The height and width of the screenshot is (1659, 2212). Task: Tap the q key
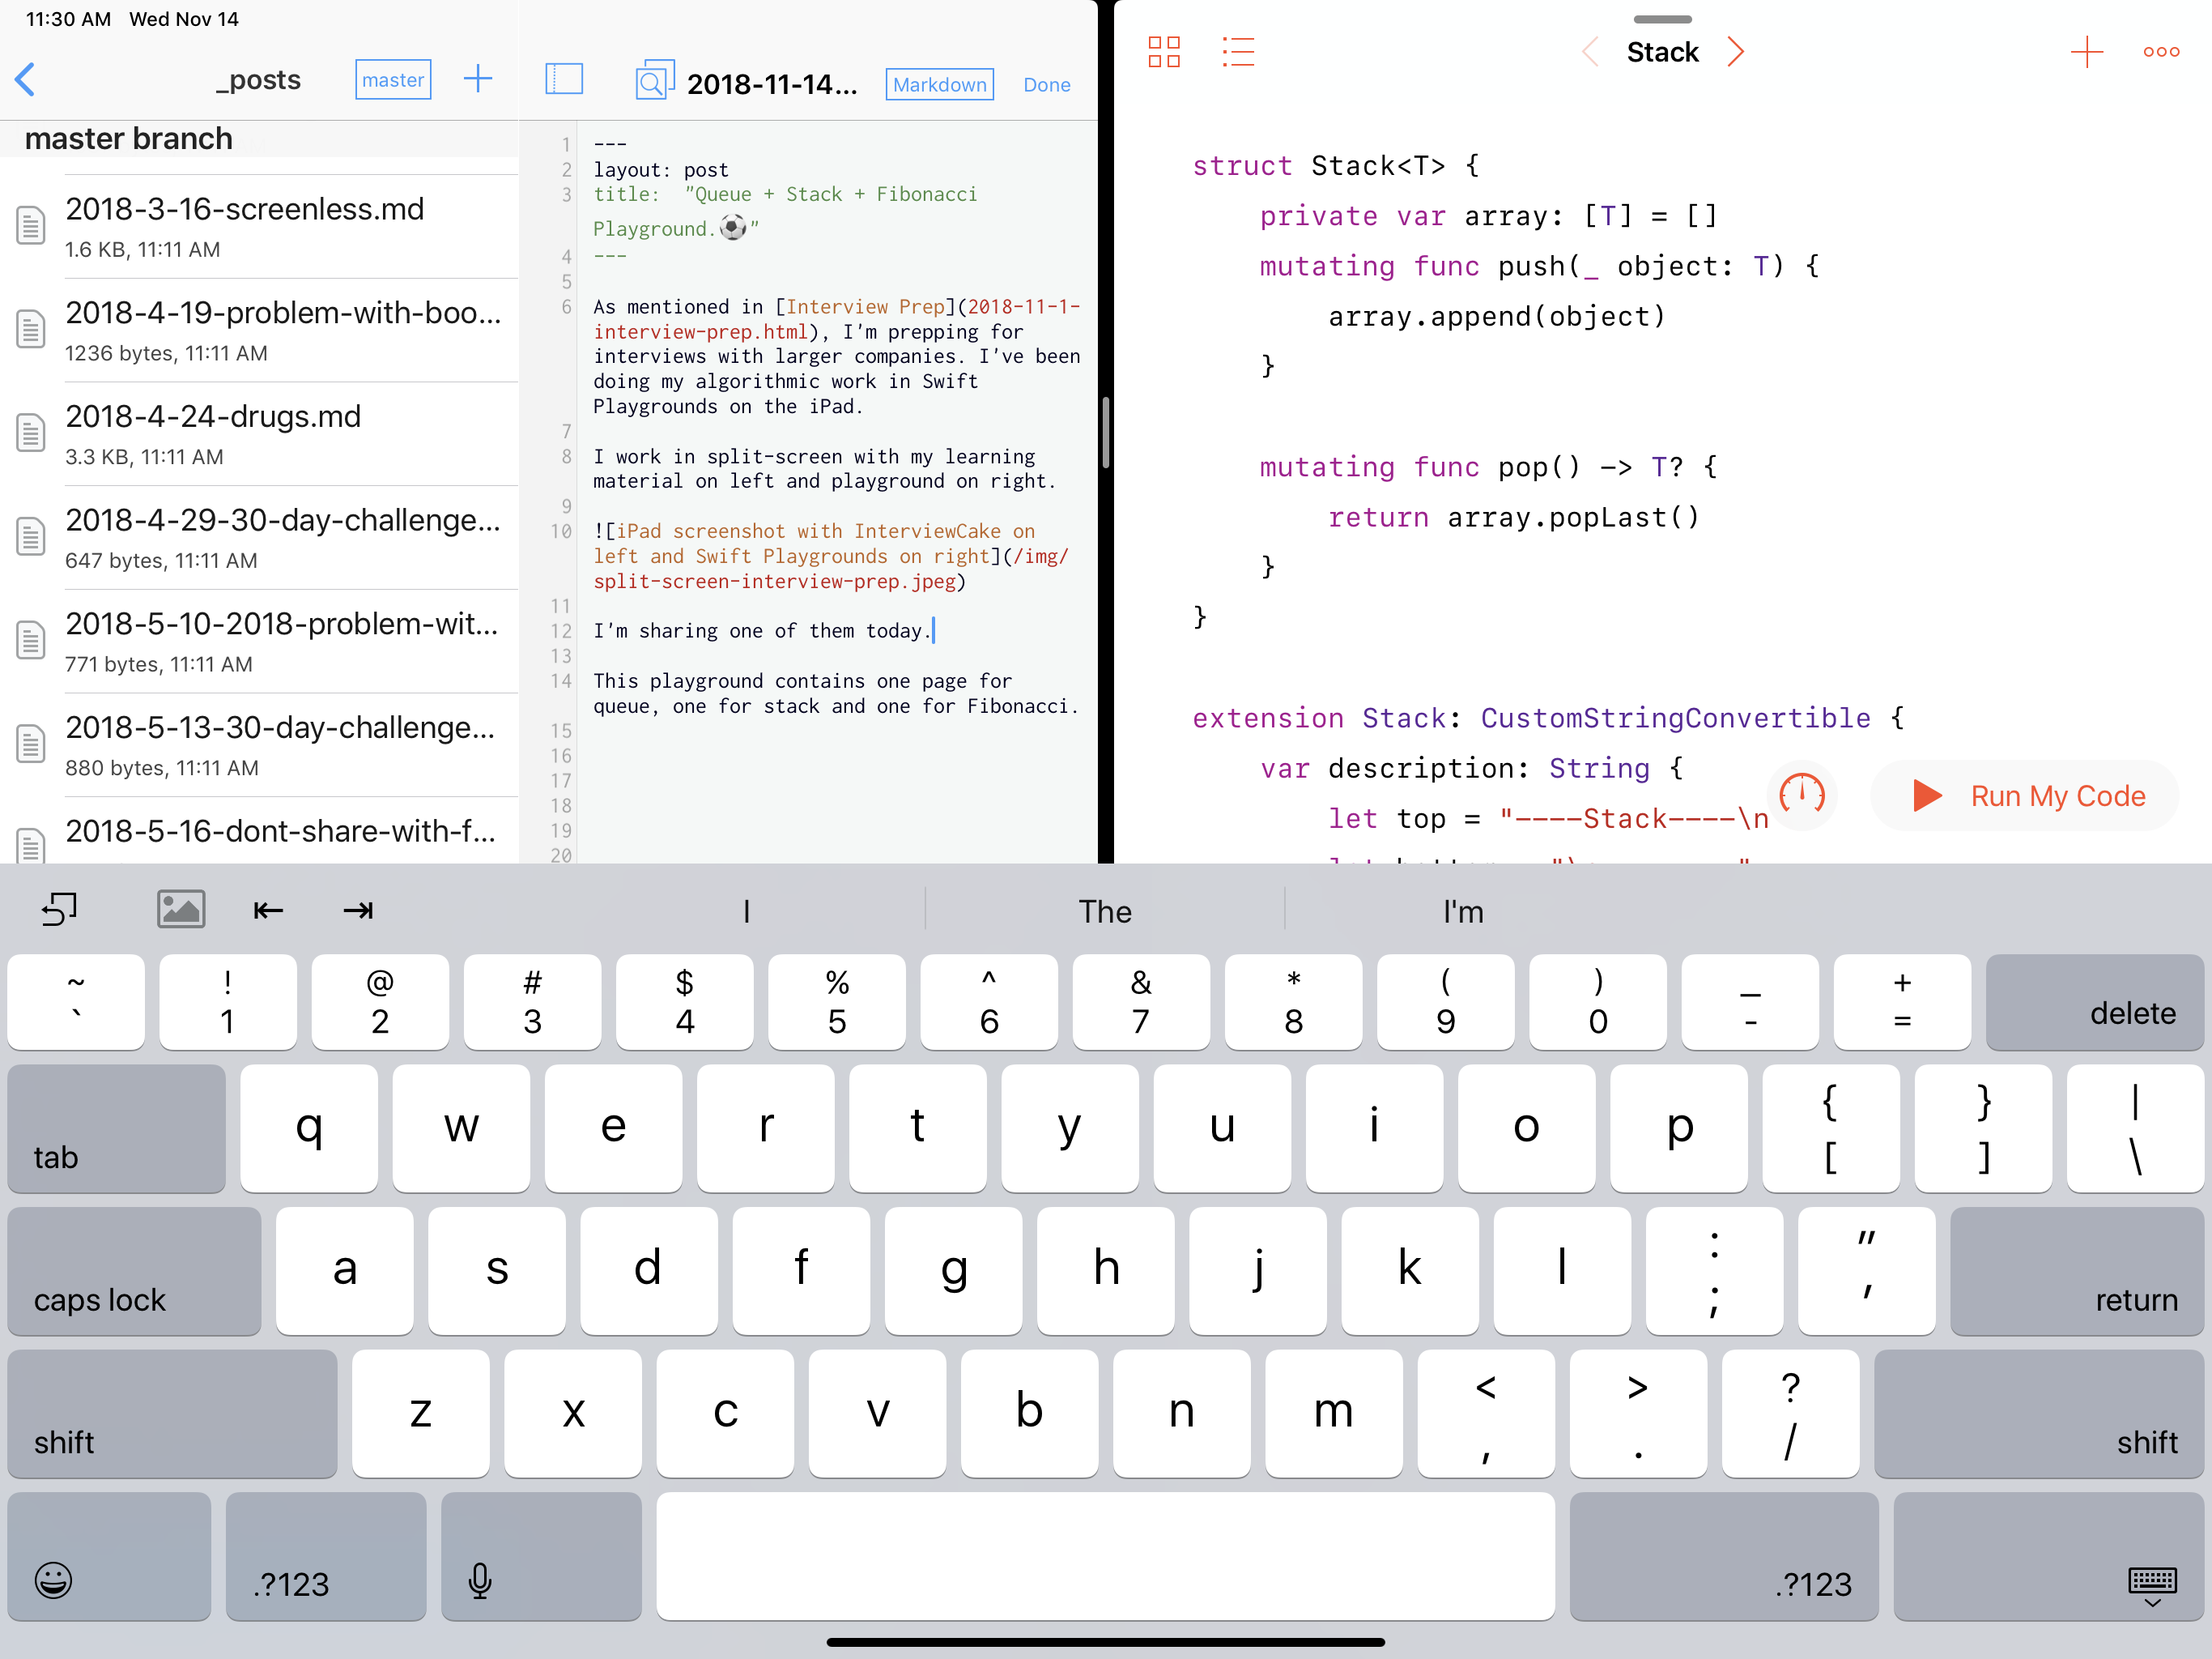309,1128
